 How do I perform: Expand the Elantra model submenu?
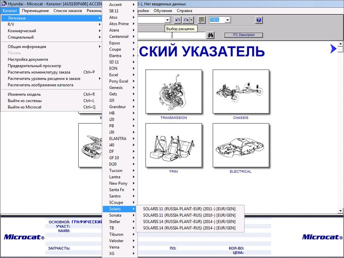coord(120,55)
